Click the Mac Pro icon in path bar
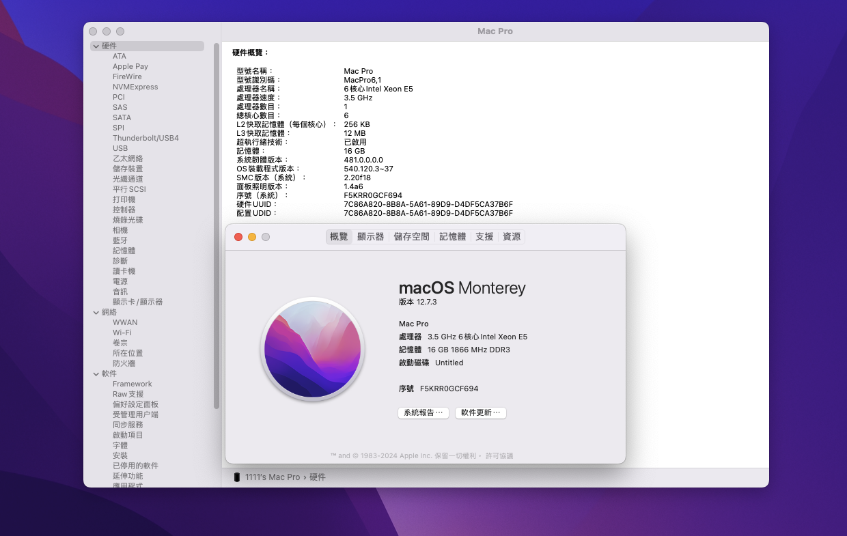 point(237,477)
